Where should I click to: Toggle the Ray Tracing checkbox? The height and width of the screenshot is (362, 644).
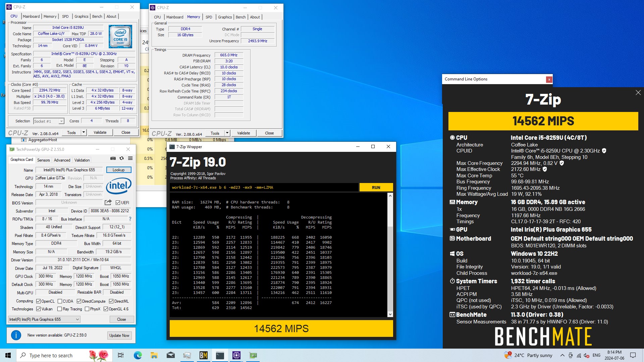point(59,309)
